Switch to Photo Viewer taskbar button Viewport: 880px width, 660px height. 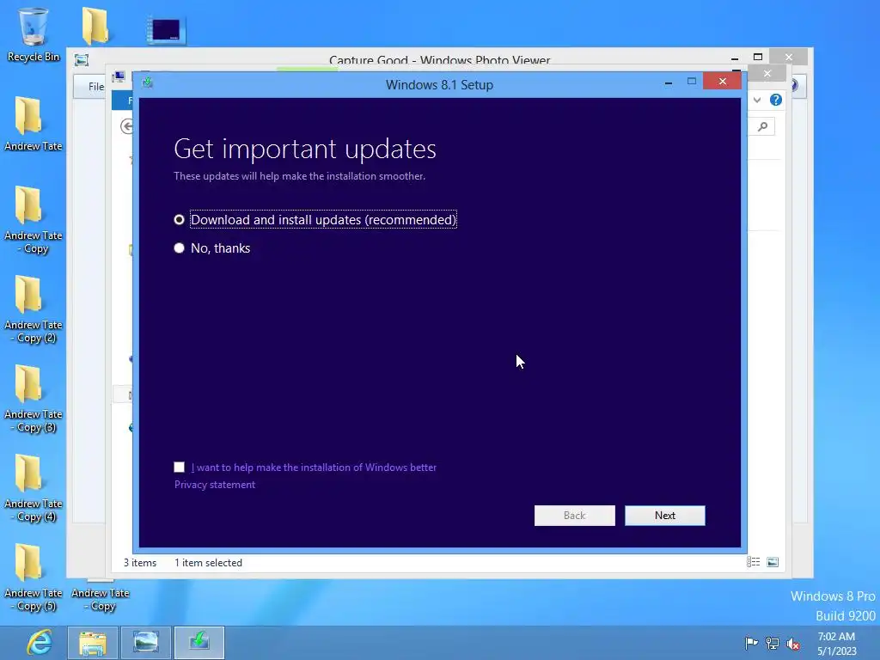(146, 643)
